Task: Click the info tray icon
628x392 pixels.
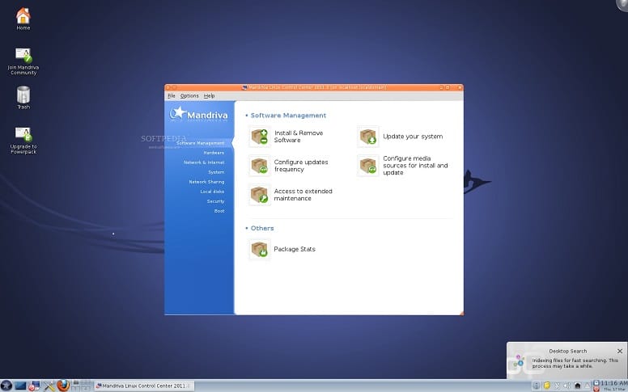Action: (537, 386)
